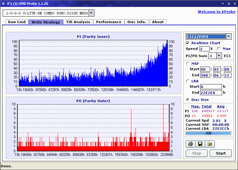Click the folder icon to load chart
The image size is (238, 170).
pyautogui.click(x=210, y=144)
